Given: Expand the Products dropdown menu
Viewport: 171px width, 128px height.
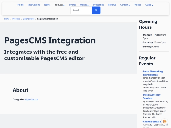Looking at the screenshot, I should tap(59, 5).
